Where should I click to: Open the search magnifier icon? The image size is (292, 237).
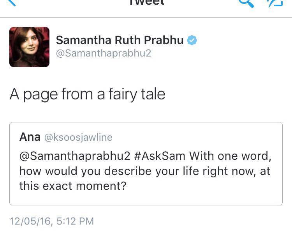(x=246, y=2)
